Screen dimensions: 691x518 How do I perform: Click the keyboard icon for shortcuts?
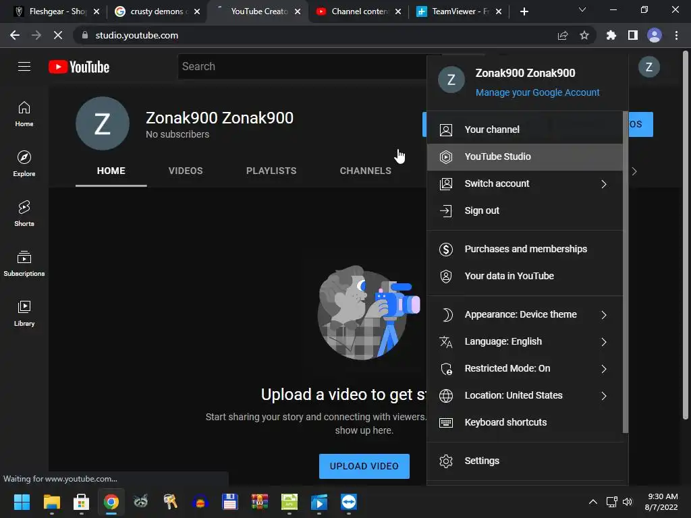446,423
